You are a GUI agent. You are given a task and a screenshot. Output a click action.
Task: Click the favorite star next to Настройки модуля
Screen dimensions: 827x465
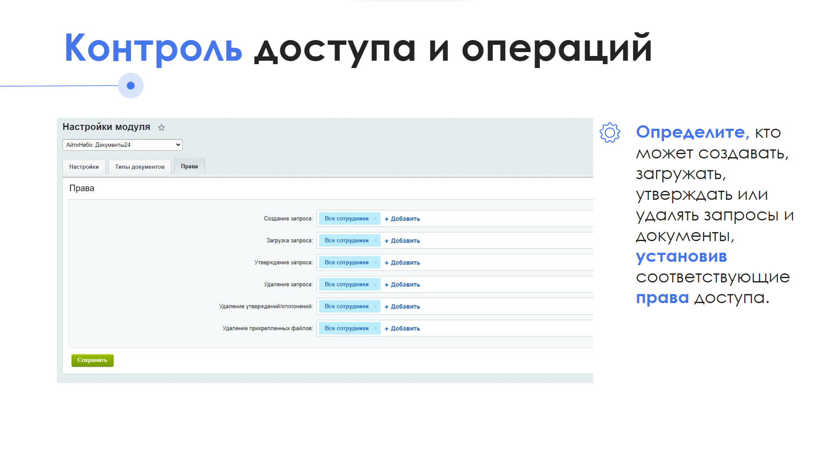[162, 127]
